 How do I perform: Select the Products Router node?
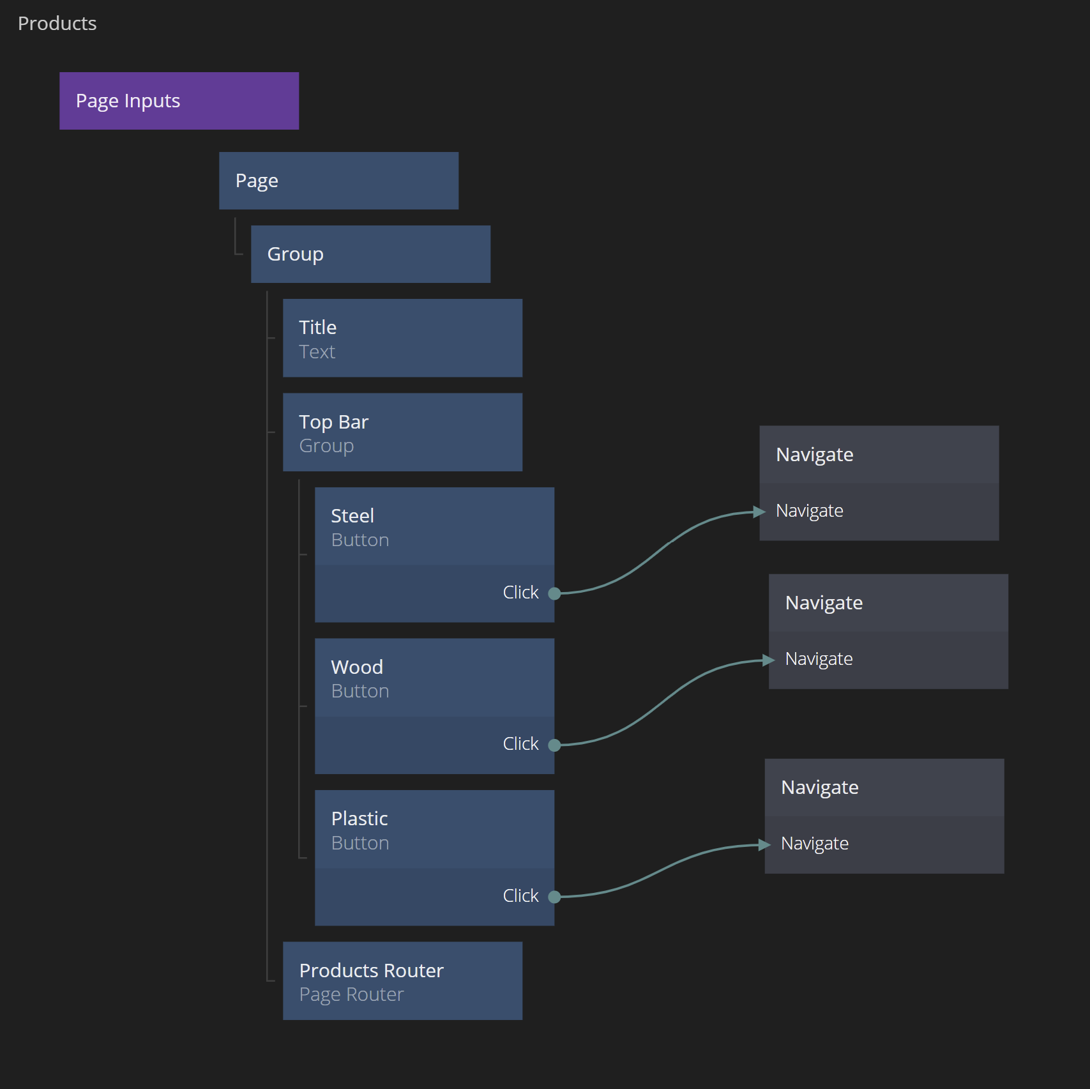point(402,981)
